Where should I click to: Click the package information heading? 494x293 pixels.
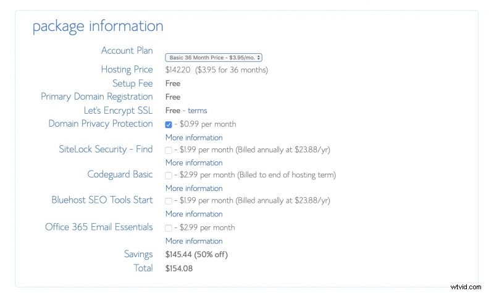point(98,26)
